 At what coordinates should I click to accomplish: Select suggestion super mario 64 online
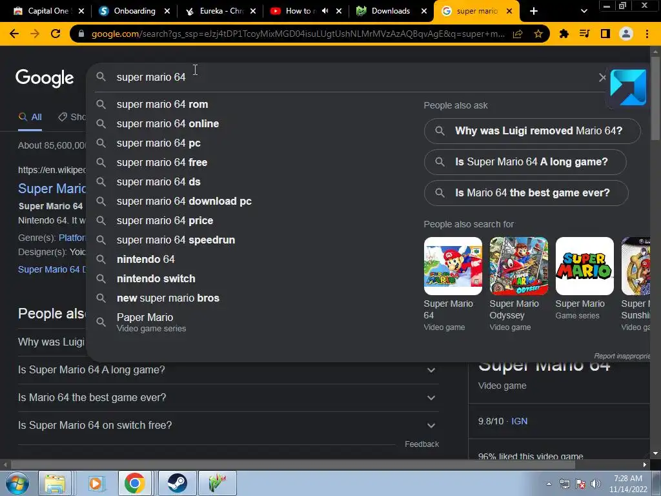[x=253, y=123]
